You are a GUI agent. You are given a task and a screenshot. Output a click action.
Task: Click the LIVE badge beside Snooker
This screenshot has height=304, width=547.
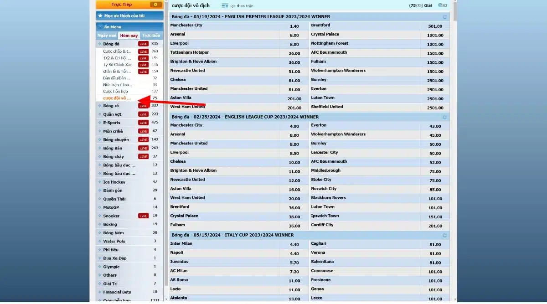coord(143,216)
